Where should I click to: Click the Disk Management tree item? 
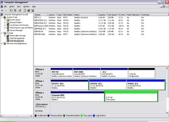[17, 41]
